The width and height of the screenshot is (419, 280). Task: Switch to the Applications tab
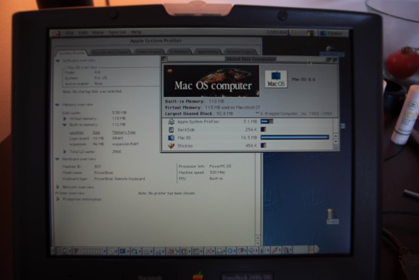208,52
